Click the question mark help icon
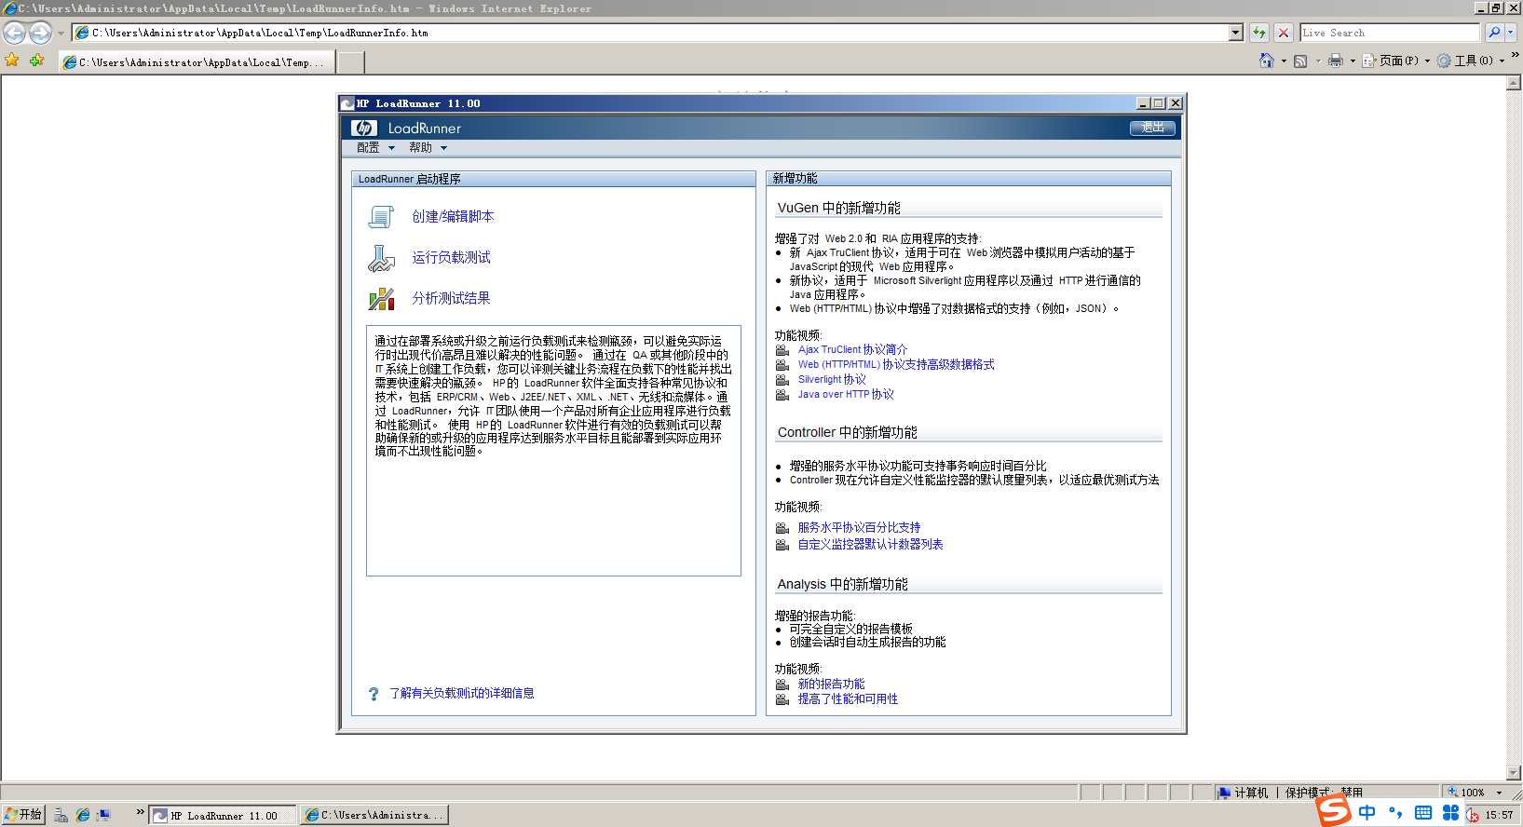Viewport: 1523px width, 827px height. coord(374,694)
